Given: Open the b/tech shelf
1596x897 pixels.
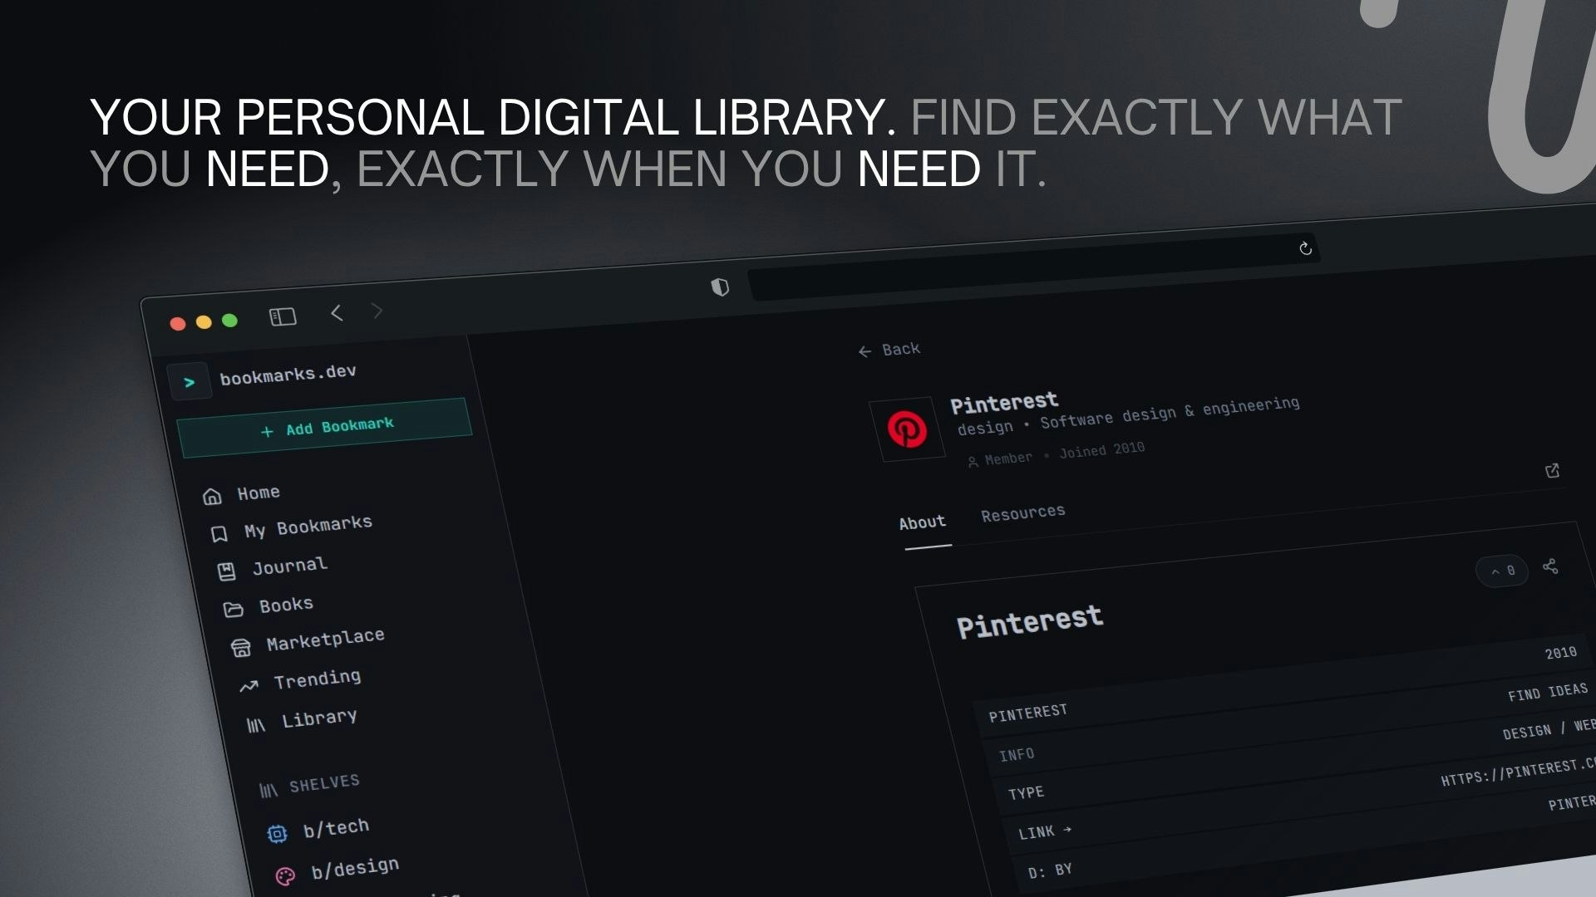Looking at the screenshot, I should 335,828.
